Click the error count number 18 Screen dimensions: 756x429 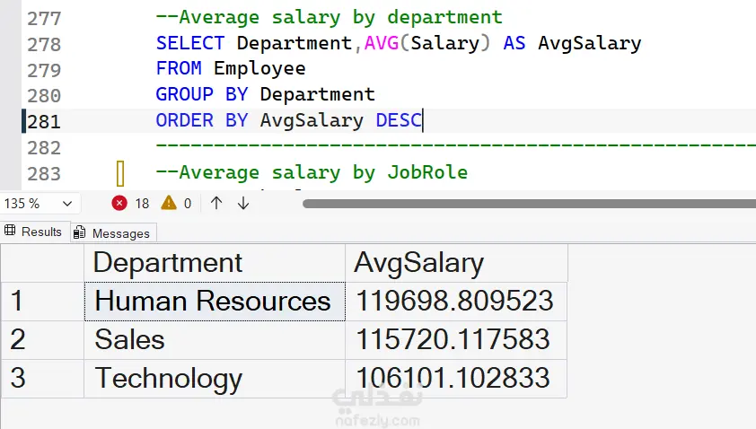(x=142, y=204)
